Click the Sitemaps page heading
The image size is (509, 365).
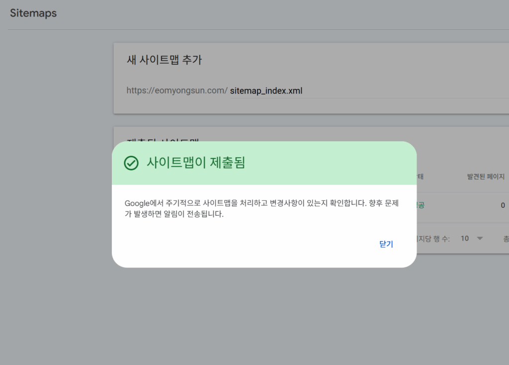point(33,13)
